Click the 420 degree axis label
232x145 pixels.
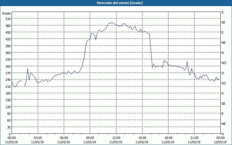[8, 39]
